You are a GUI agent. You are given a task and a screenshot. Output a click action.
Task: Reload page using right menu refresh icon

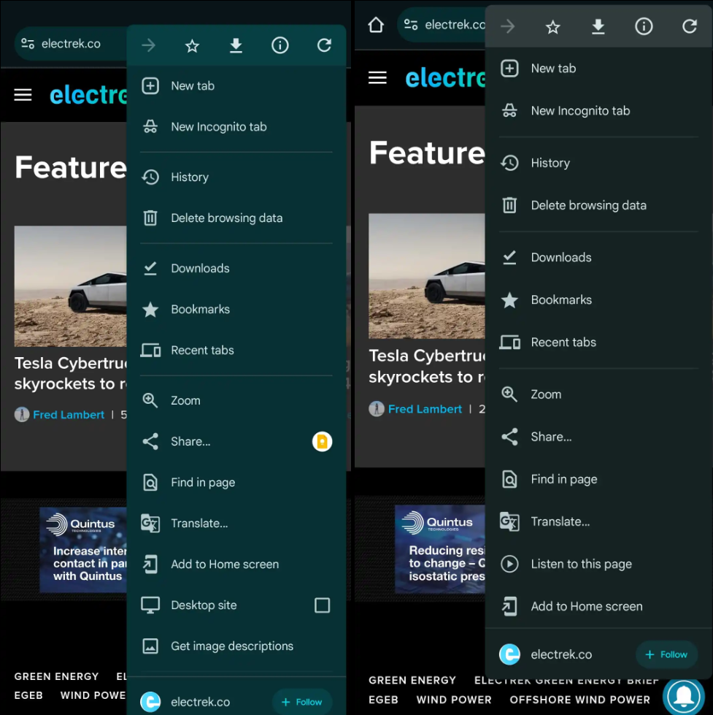click(690, 26)
